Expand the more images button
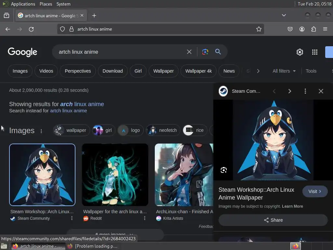The height and width of the screenshot is (250, 333). tap(115, 234)
